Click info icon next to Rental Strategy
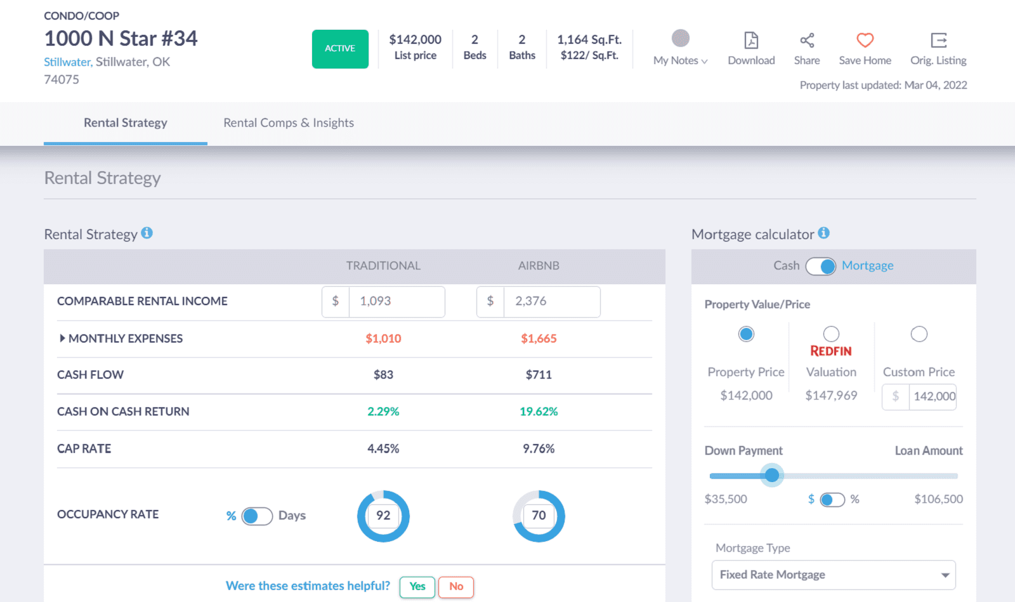1015x602 pixels. pos(147,233)
